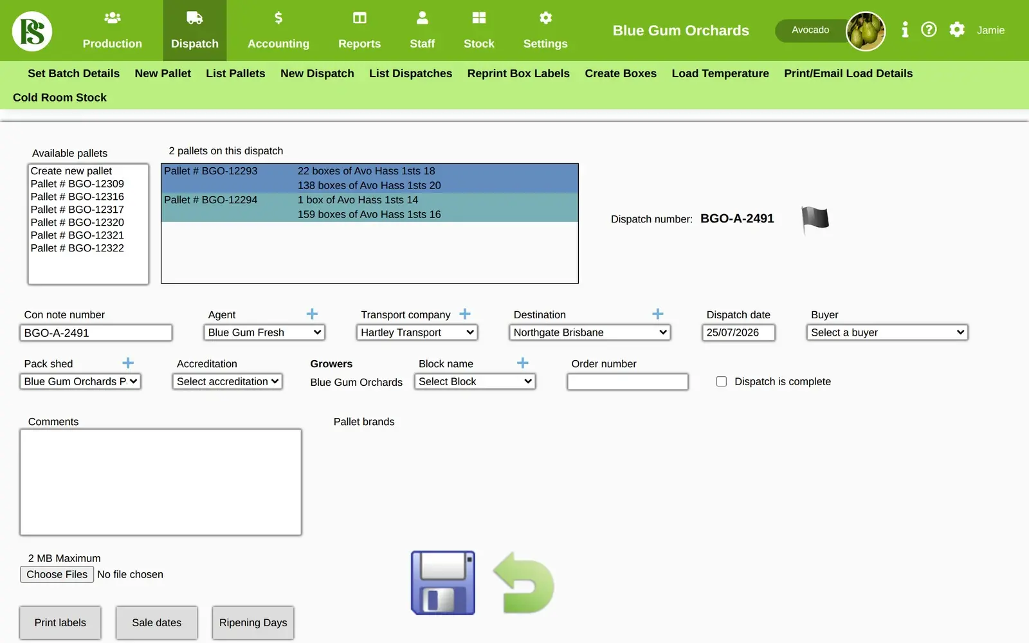Click the gear icon beside Jamie

point(957,30)
